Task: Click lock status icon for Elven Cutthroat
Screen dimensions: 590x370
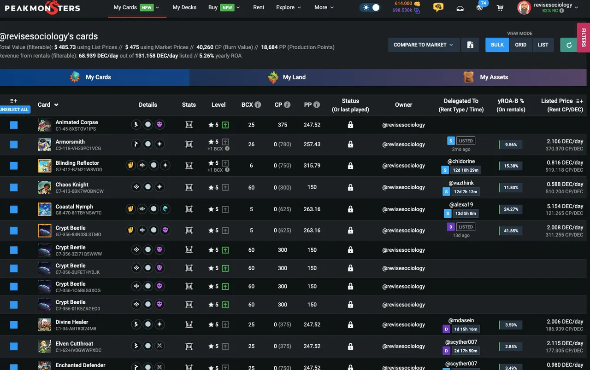Action: coord(350,346)
